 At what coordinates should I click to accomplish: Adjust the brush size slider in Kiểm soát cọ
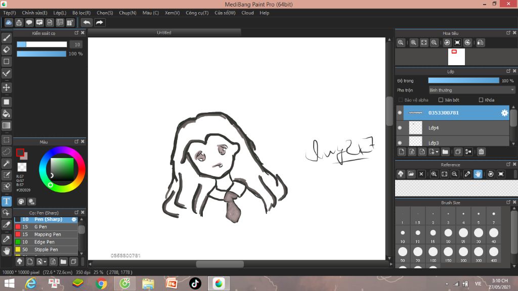tap(42, 44)
